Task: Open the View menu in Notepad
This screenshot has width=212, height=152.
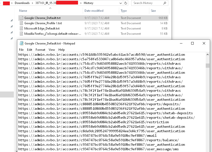Action: coord(52,50)
